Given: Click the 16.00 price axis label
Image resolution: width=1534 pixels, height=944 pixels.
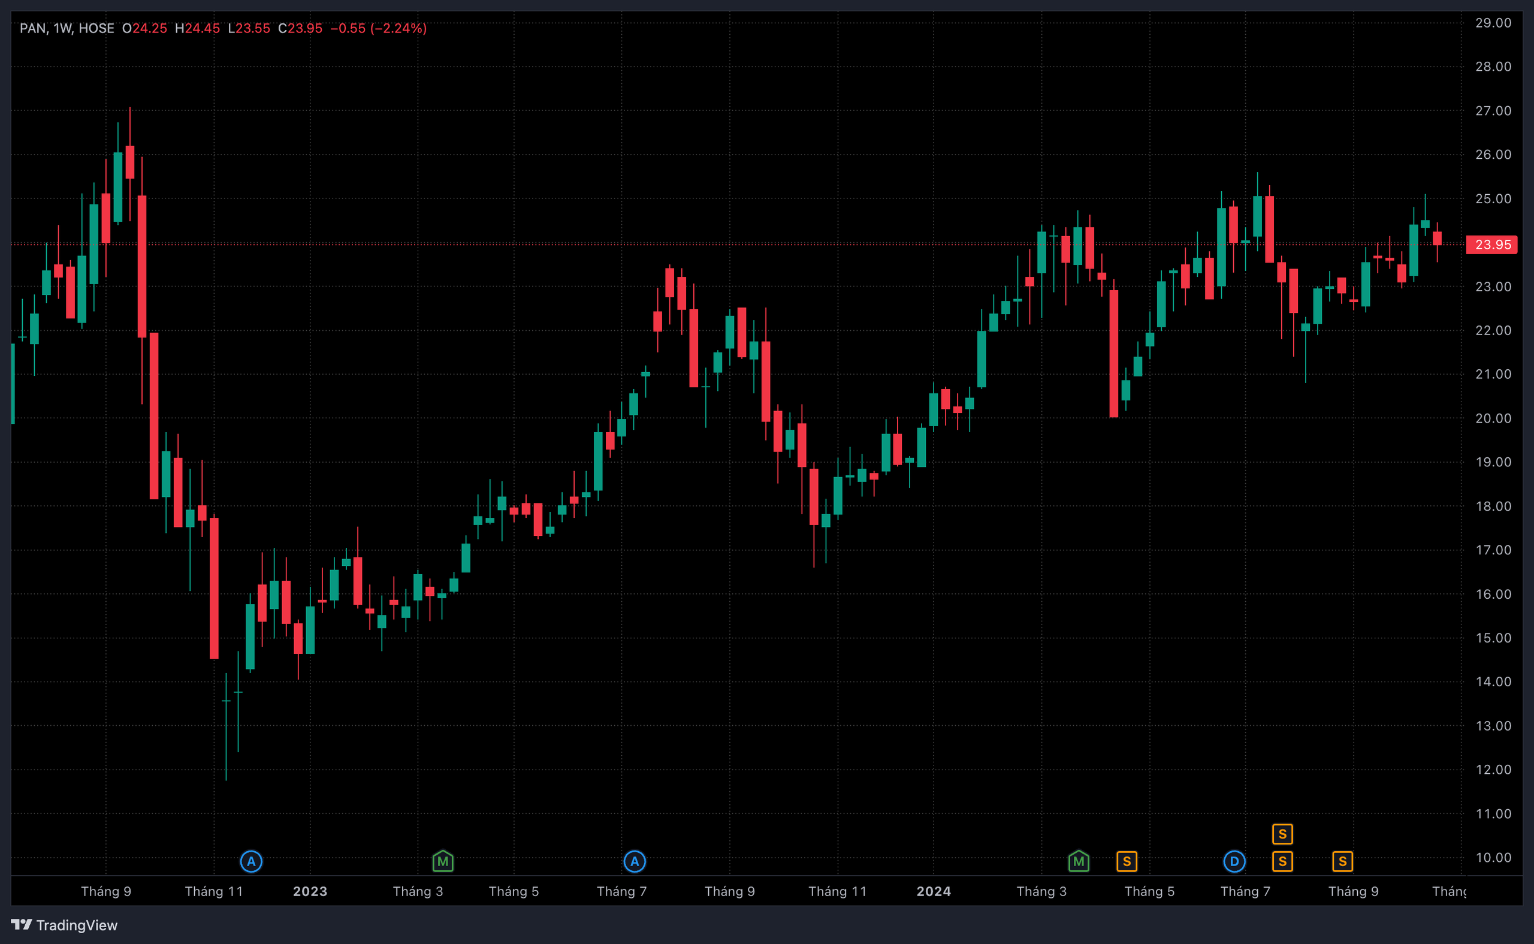Looking at the screenshot, I should point(1493,595).
